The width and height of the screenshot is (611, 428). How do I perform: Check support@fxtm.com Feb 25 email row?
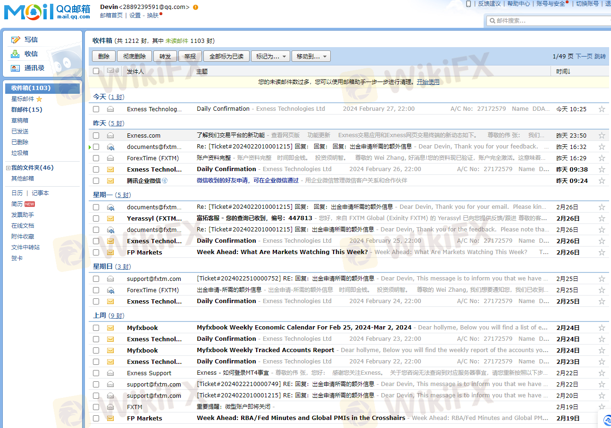(96, 279)
